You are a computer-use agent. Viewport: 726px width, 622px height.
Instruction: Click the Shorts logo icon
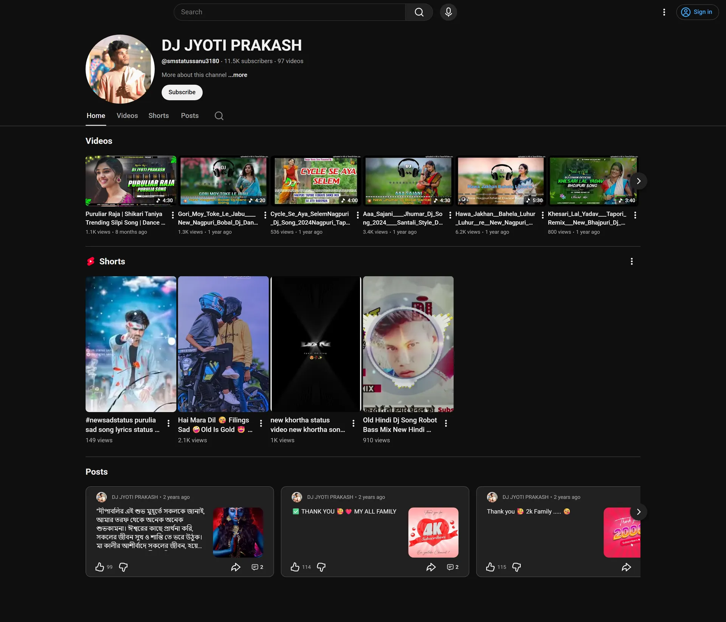coord(91,261)
